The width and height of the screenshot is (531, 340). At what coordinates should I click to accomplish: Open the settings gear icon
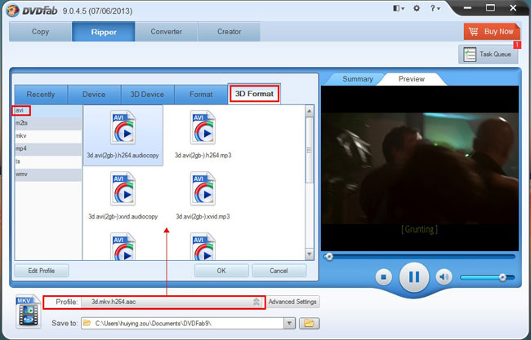tap(417, 8)
